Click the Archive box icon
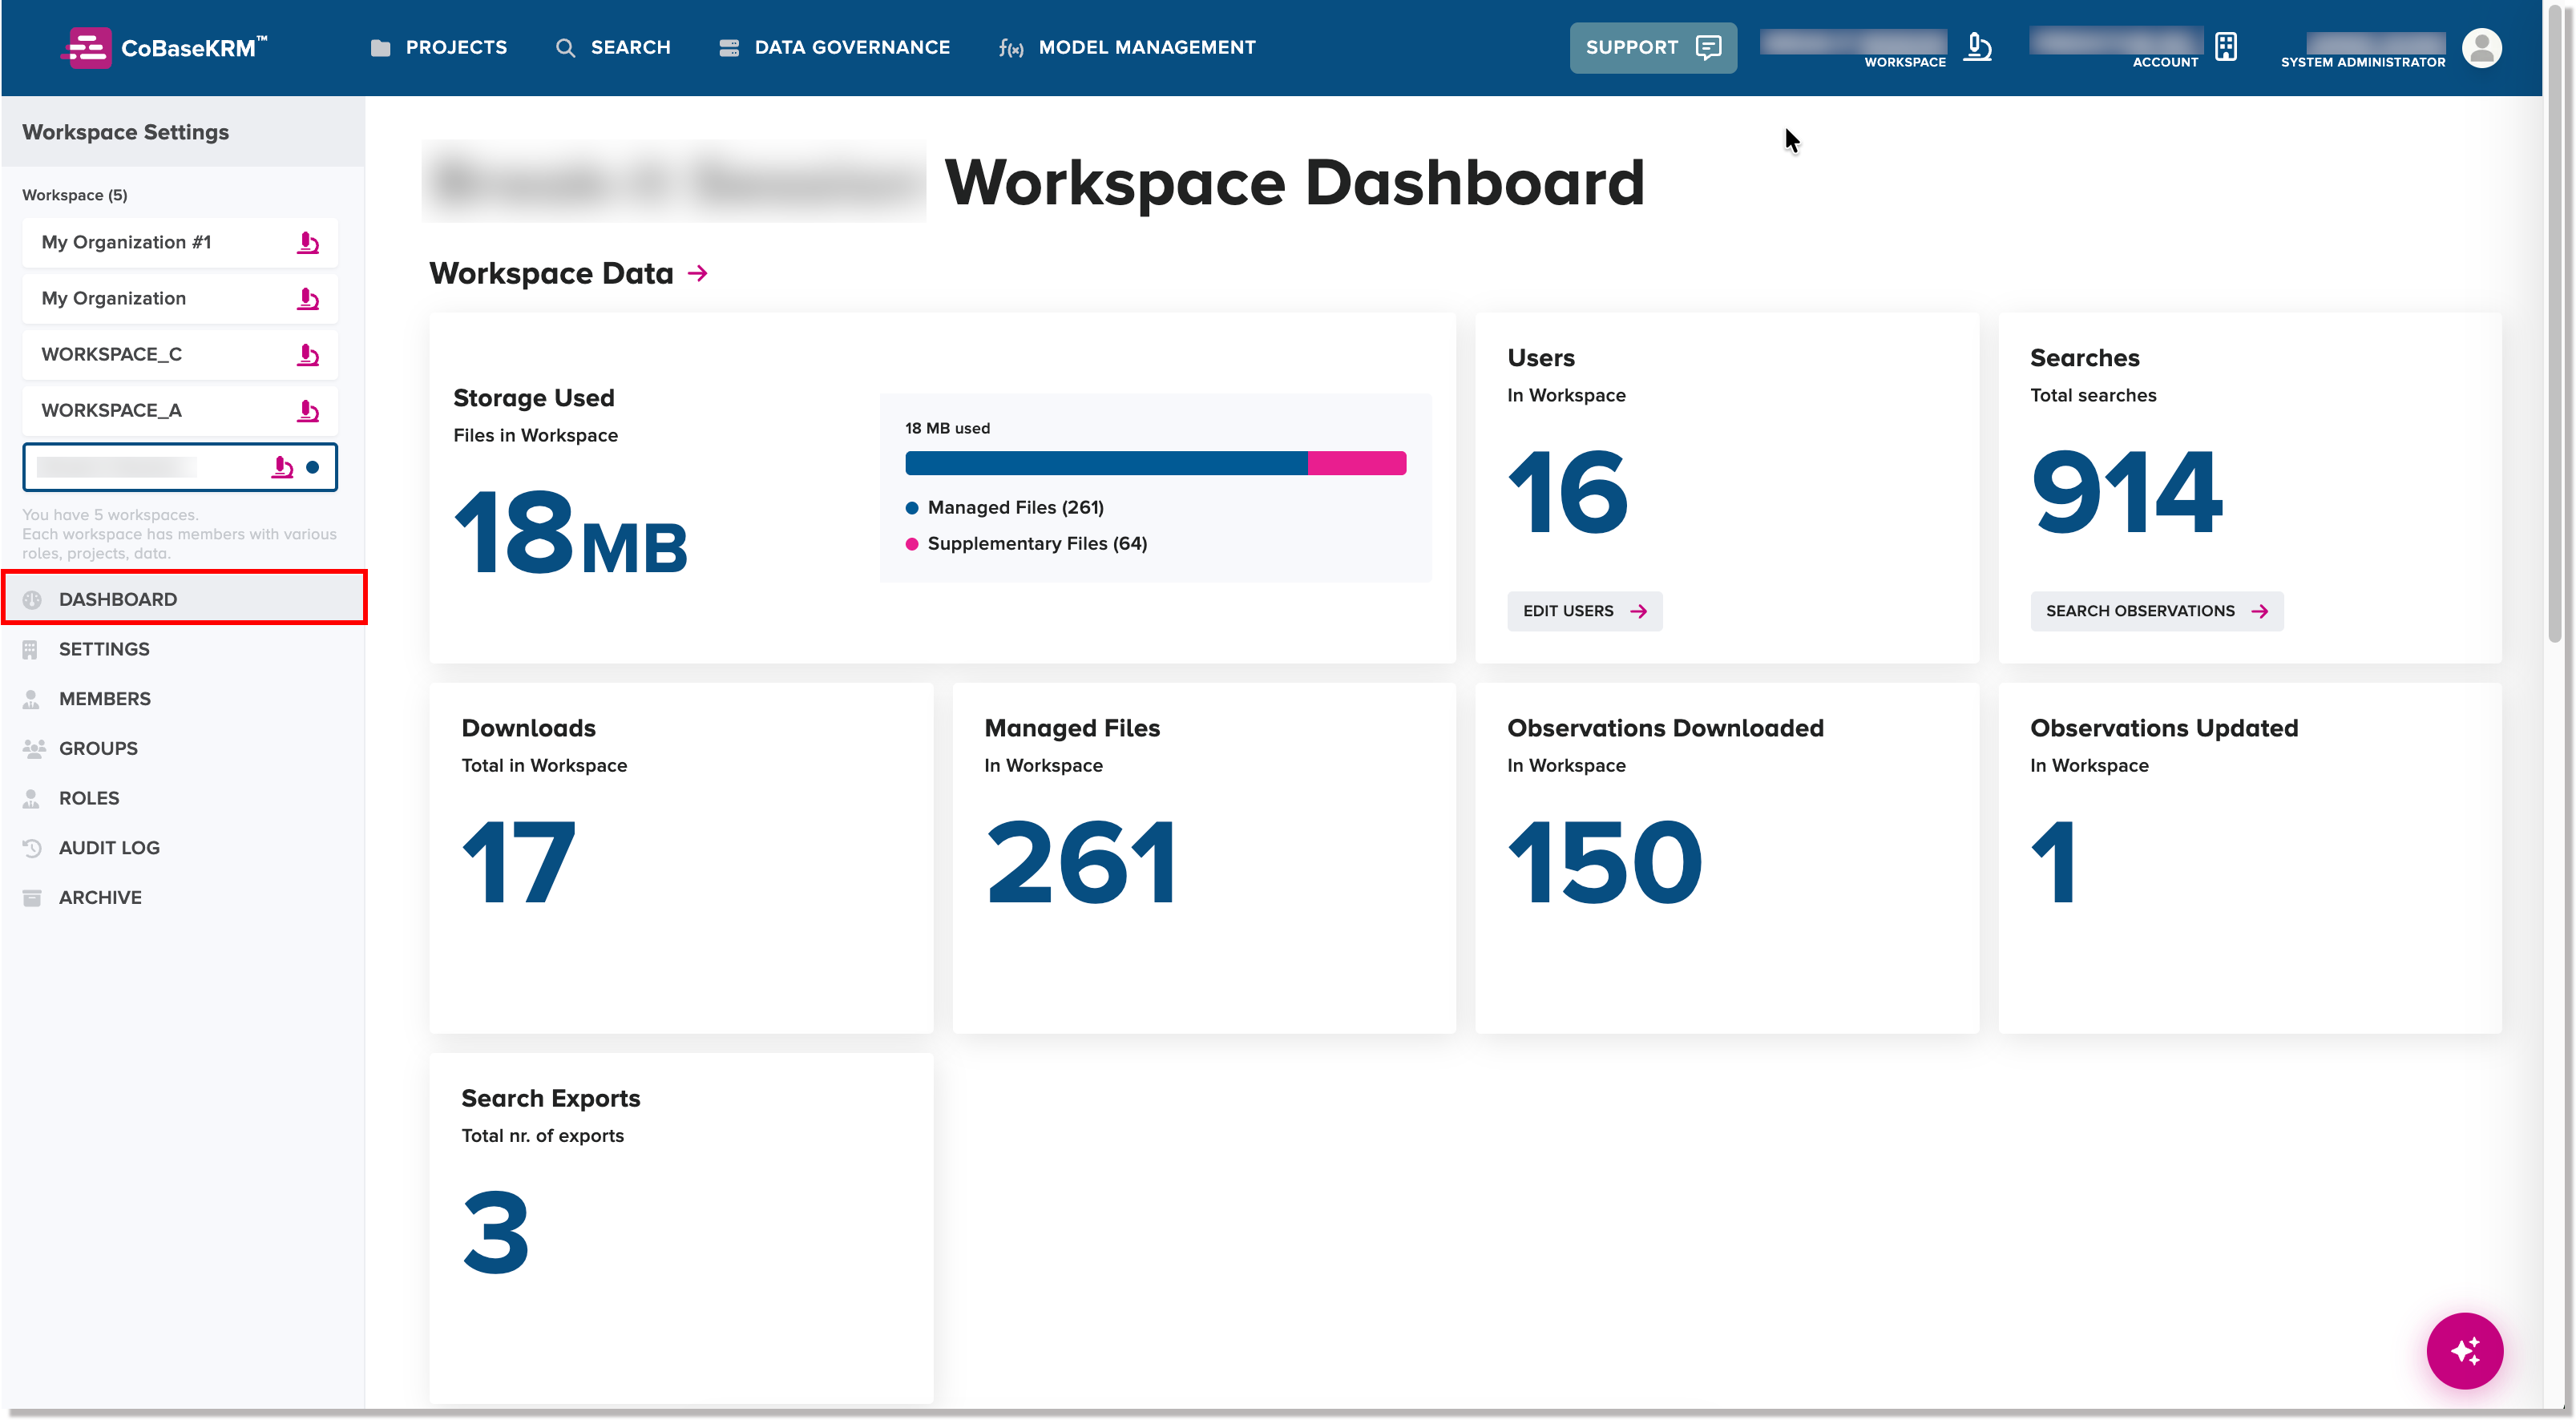The width and height of the screenshot is (2576, 1420). 31,897
